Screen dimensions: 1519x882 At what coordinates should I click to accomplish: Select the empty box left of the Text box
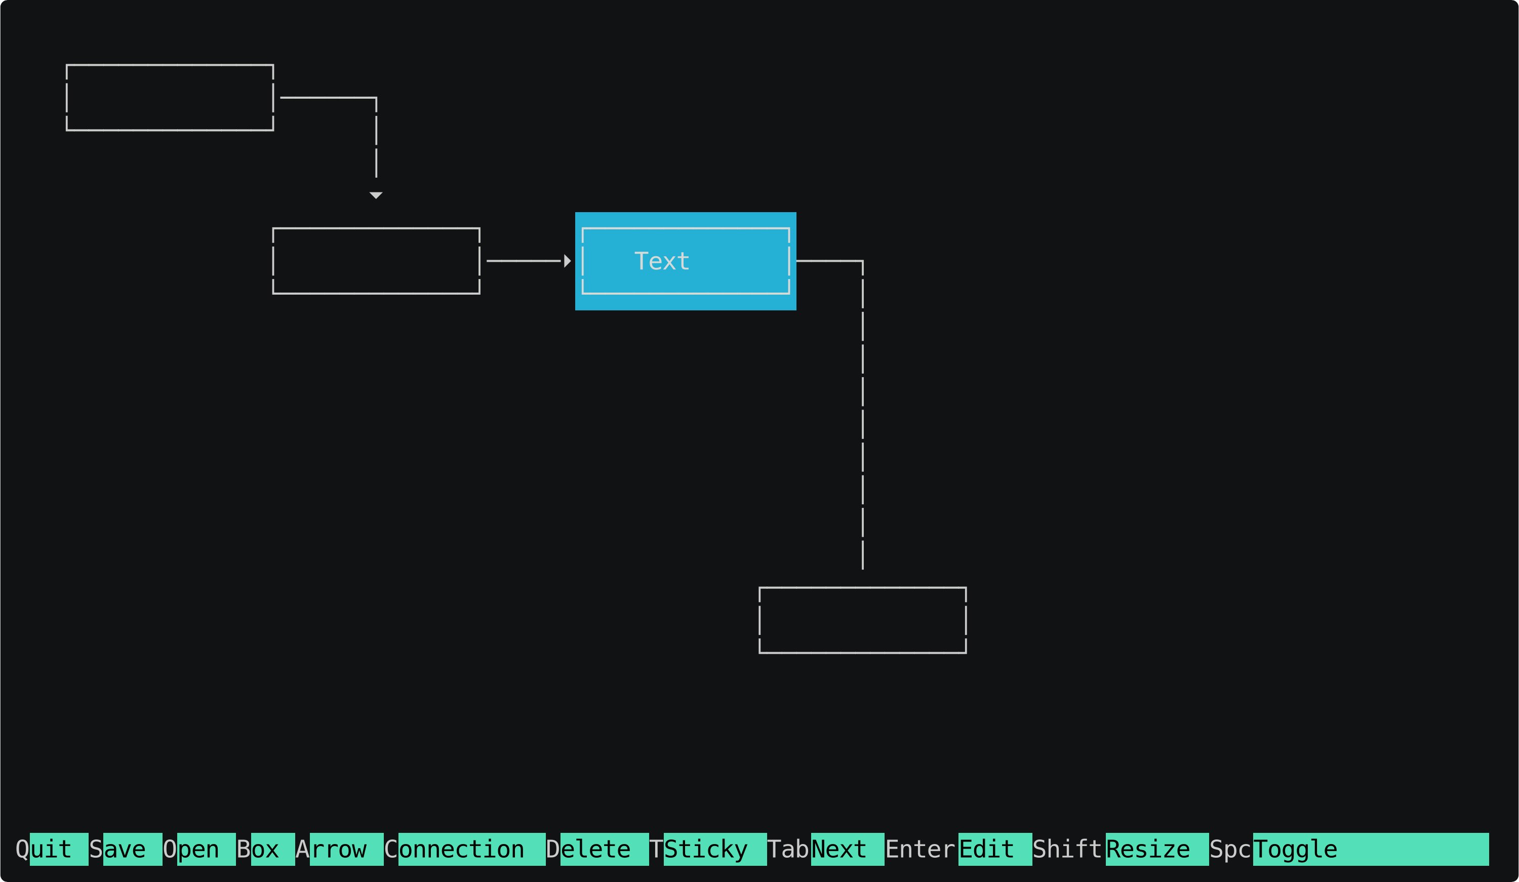coord(376,261)
